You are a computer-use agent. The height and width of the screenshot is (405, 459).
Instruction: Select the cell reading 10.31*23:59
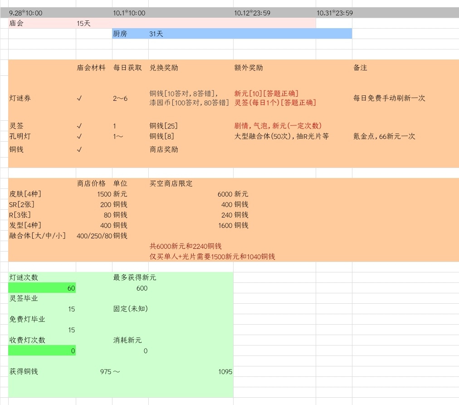click(x=335, y=13)
